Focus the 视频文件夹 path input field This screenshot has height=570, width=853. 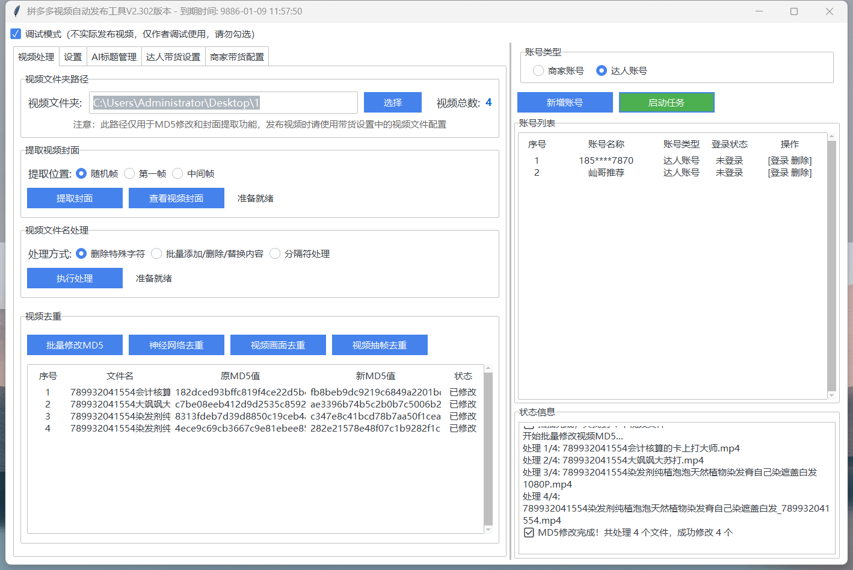pyautogui.click(x=223, y=102)
